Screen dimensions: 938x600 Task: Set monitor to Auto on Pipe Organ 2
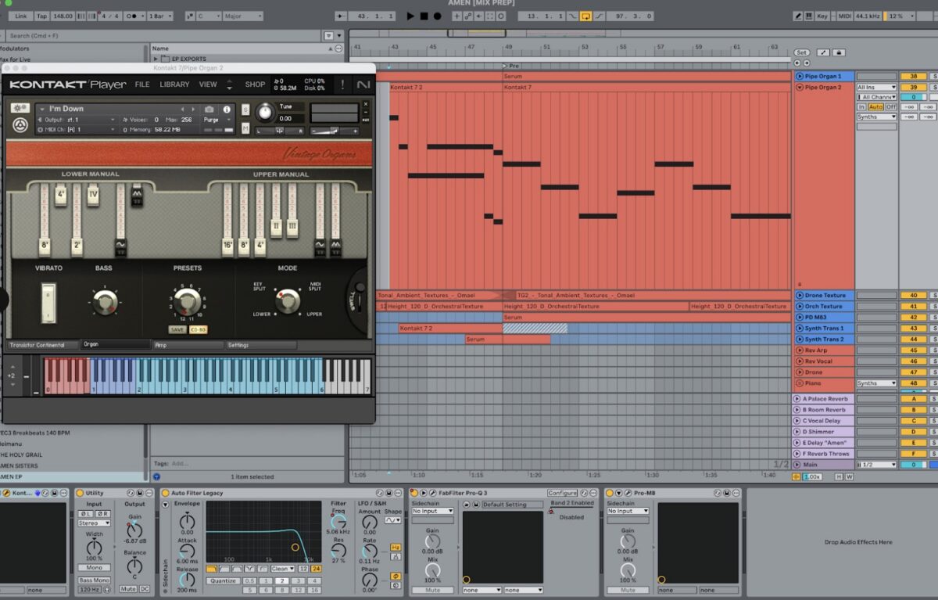click(875, 106)
